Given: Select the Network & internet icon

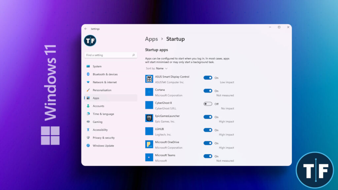Looking at the screenshot, I should [88, 82].
